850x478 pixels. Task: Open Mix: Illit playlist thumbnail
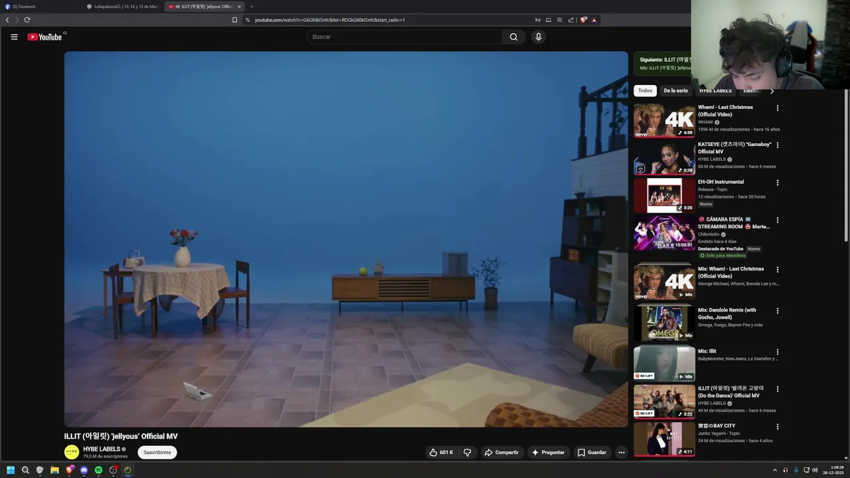664,364
